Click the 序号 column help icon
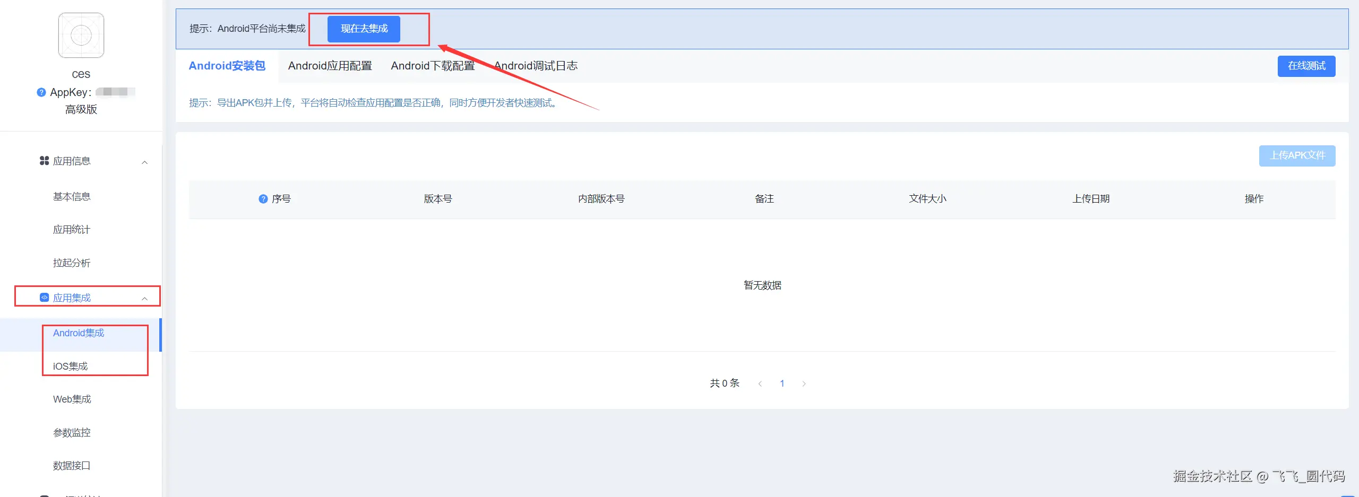The image size is (1359, 497). tap(263, 199)
